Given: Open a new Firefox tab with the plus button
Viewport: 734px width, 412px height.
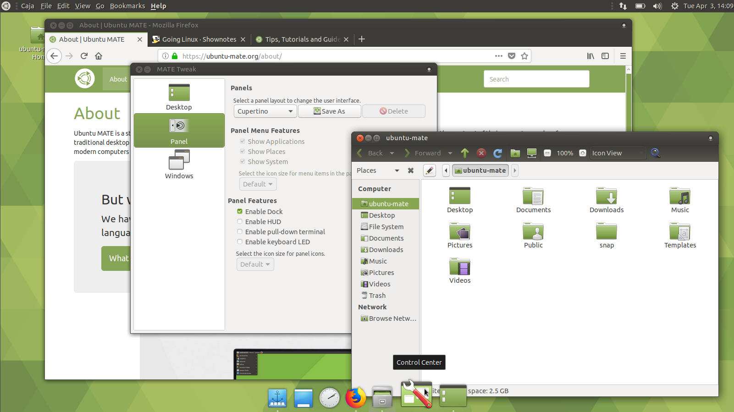Looking at the screenshot, I should (362, 39).
